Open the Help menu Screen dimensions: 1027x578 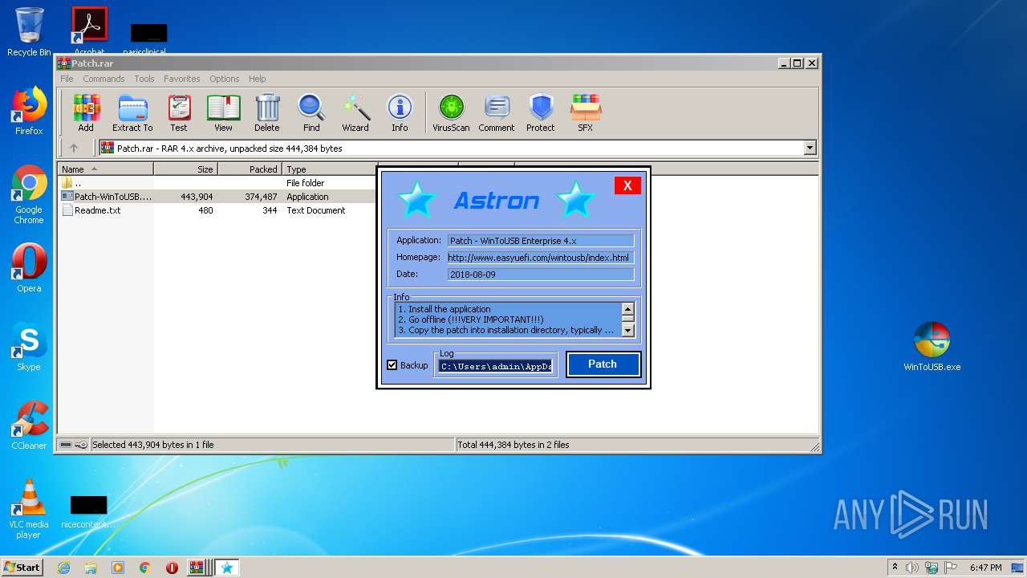tap(257, 79)
